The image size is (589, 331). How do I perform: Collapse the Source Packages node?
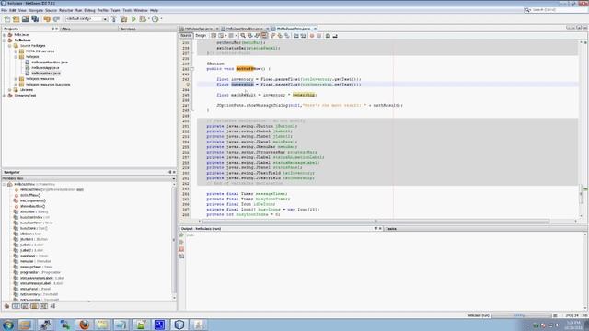[10, 45]
